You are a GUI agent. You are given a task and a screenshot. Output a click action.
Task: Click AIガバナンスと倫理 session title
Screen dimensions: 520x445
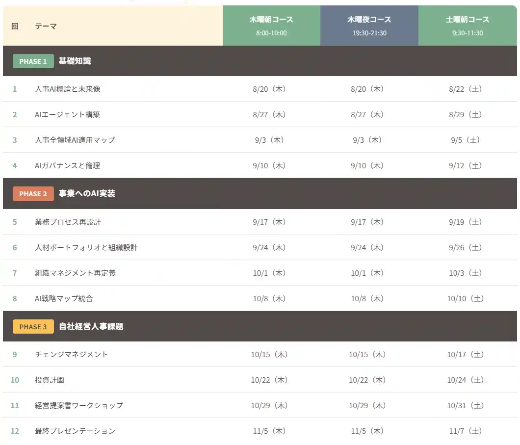[x=68, y=165]
